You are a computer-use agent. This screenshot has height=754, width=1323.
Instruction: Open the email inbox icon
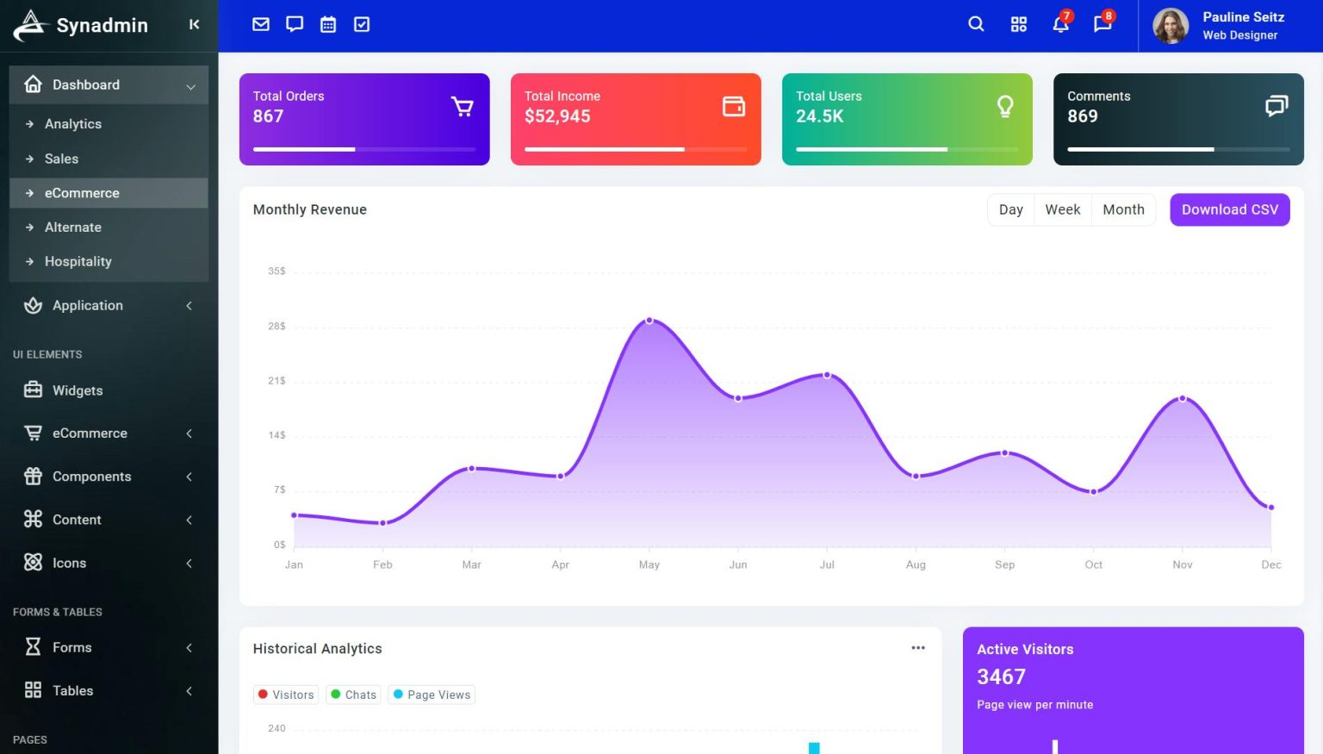click(x=260, y=23)
